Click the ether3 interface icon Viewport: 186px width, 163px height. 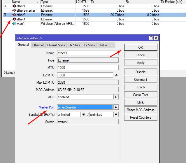pyautogui.click(x=14, y=15)
